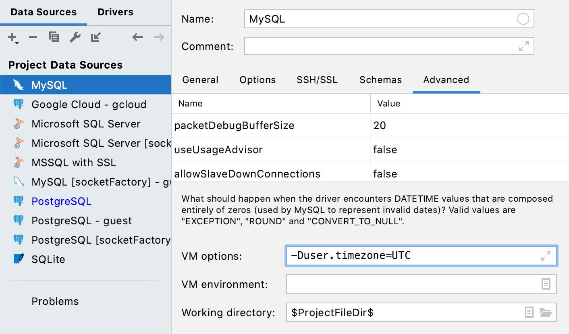Open the Problems section
Image resolution: width=569 pixels, height=334 pixels.
coord(55,301)
